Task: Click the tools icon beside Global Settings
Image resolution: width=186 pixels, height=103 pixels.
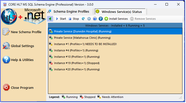Action: tap(6, 46)
